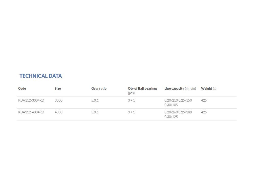The image size is (259, 194).
Task: Click the 4000 size value
Action: tap(58, 112)
